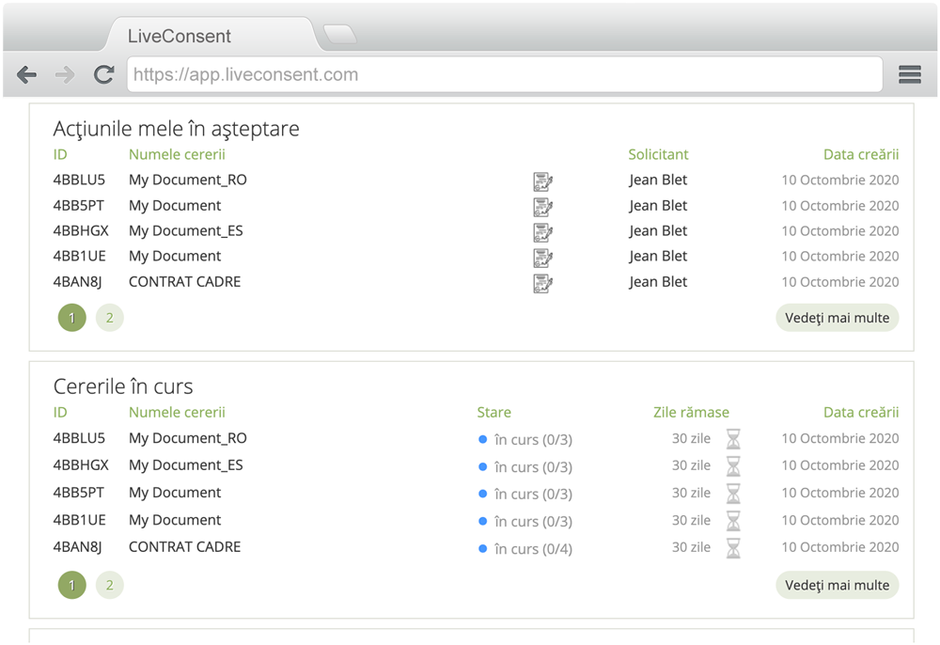
Task: Click the URL address bar
Action: click(504, 75)
